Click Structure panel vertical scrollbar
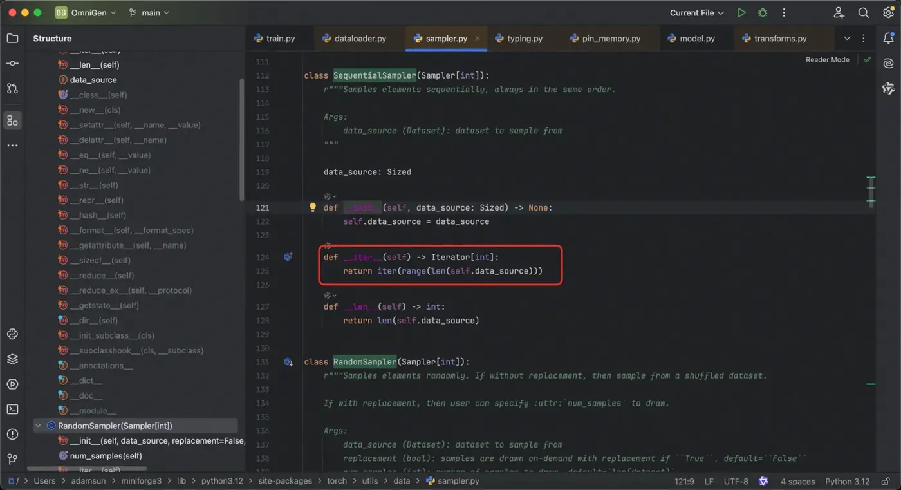This screenshot has width=901, height=490. (x=242, y=138)
